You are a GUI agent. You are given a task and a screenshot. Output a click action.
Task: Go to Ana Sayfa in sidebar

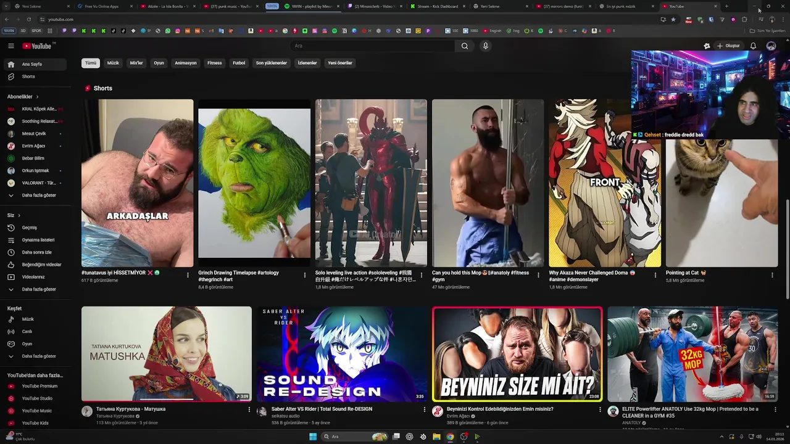coord(35,64)
